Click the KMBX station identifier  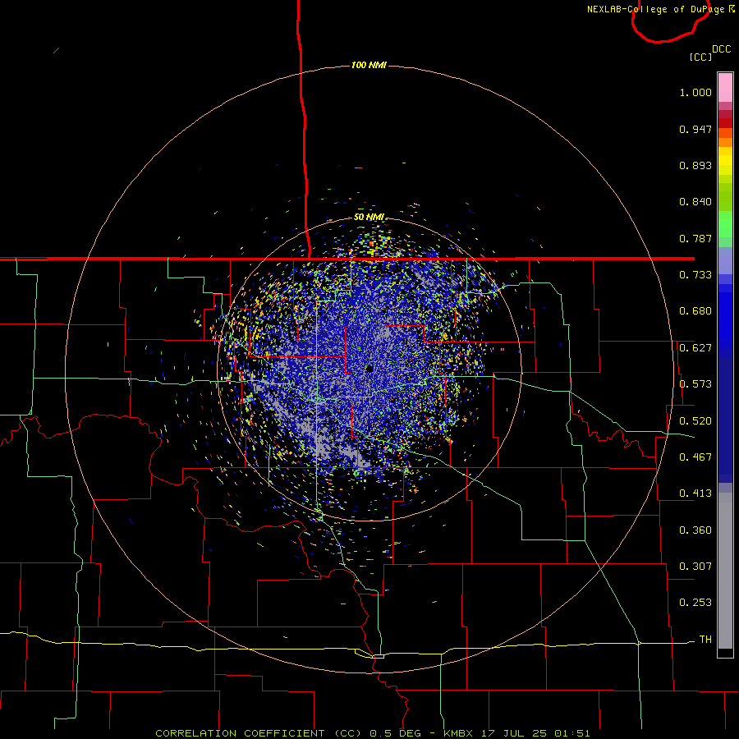point(460,733)
